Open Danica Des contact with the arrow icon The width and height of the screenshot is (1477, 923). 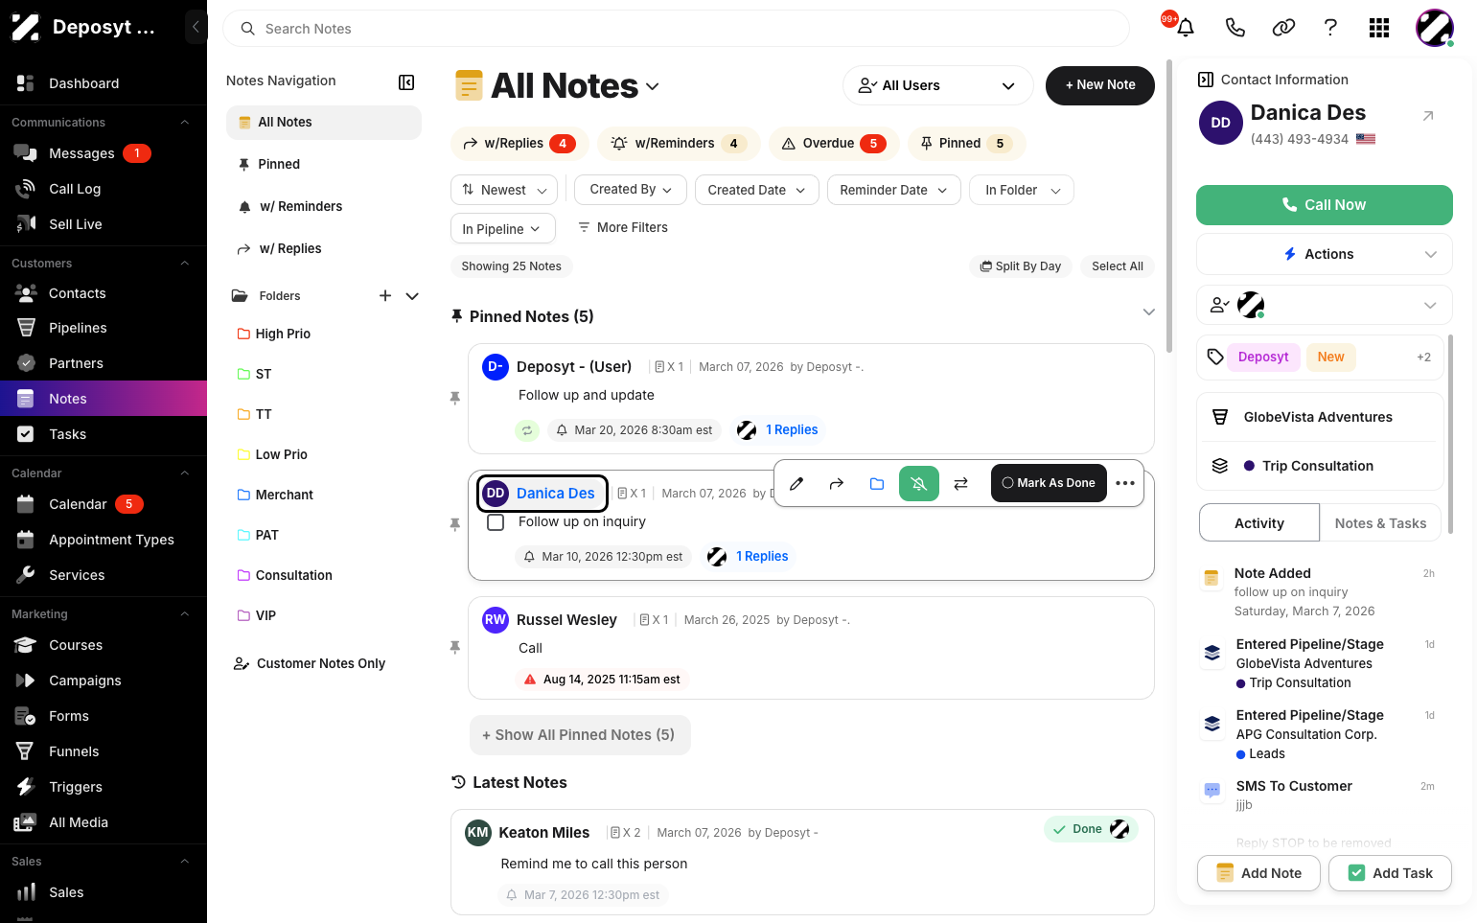(1428, 116)
